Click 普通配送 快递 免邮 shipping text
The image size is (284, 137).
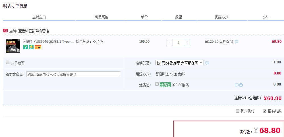pos(170,74)
